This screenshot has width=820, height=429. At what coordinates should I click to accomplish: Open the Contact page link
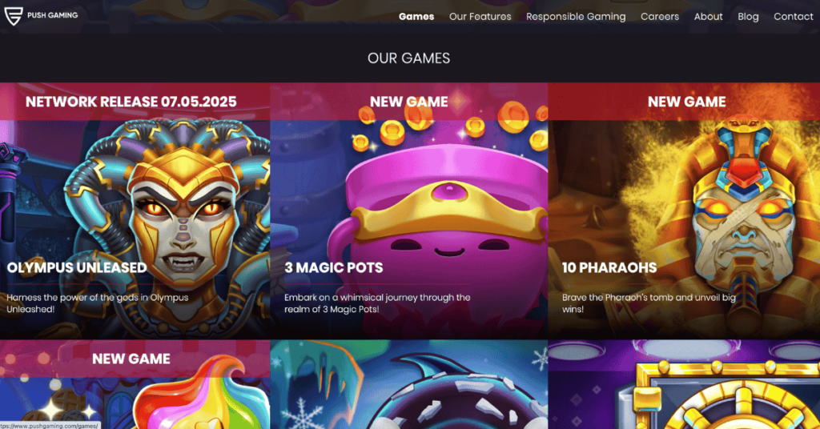click(794, 16)
